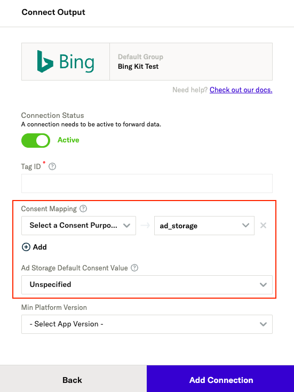Click the plus circle Add icon
This screenshot has height=392, width=294.
pyautogui.click(x=26, y=247)
